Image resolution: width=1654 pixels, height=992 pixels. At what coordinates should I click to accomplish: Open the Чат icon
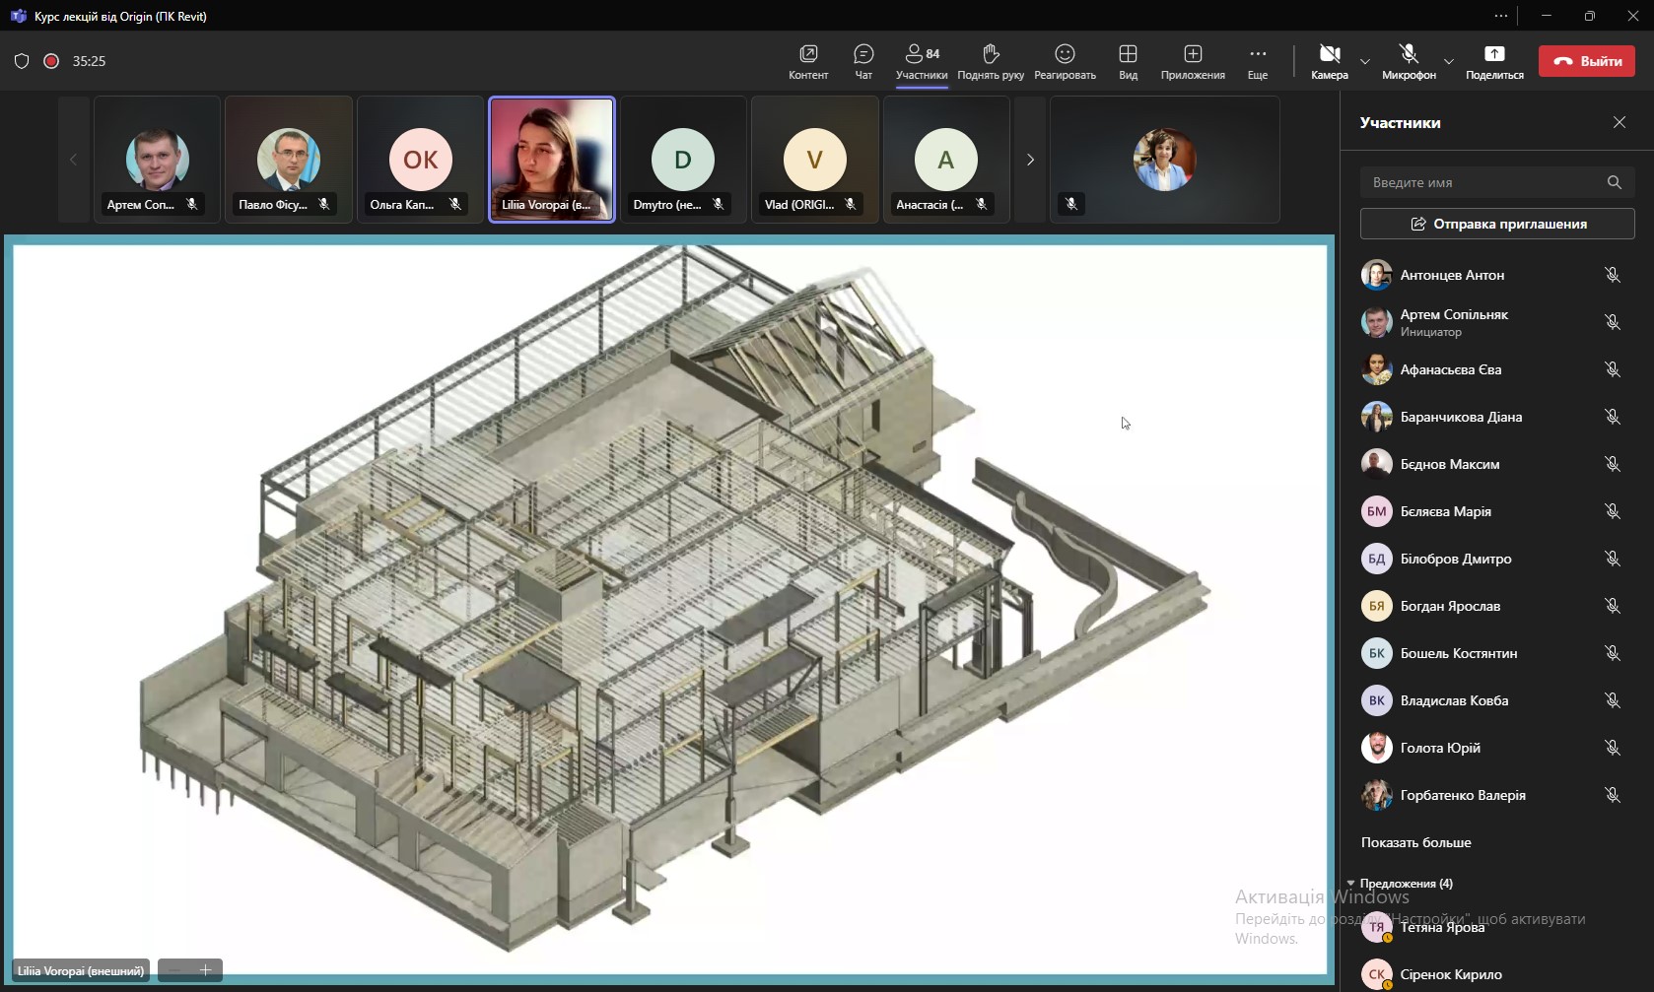click(x=863, y=54)
